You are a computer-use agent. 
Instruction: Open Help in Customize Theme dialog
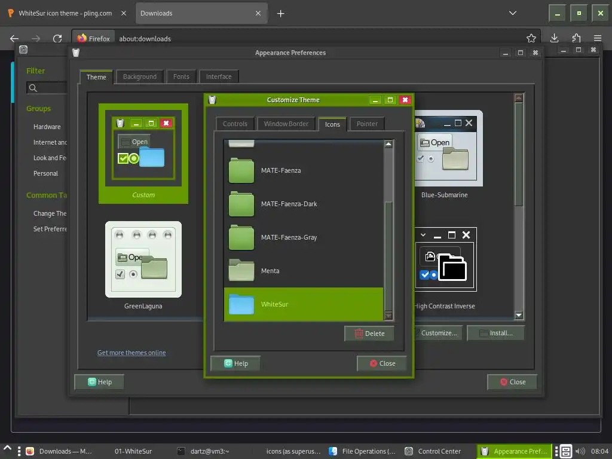[x=235, y=363]
